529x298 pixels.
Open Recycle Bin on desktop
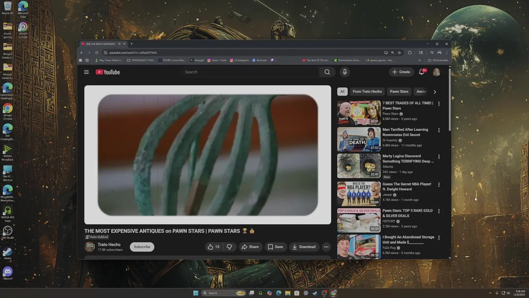7,8
